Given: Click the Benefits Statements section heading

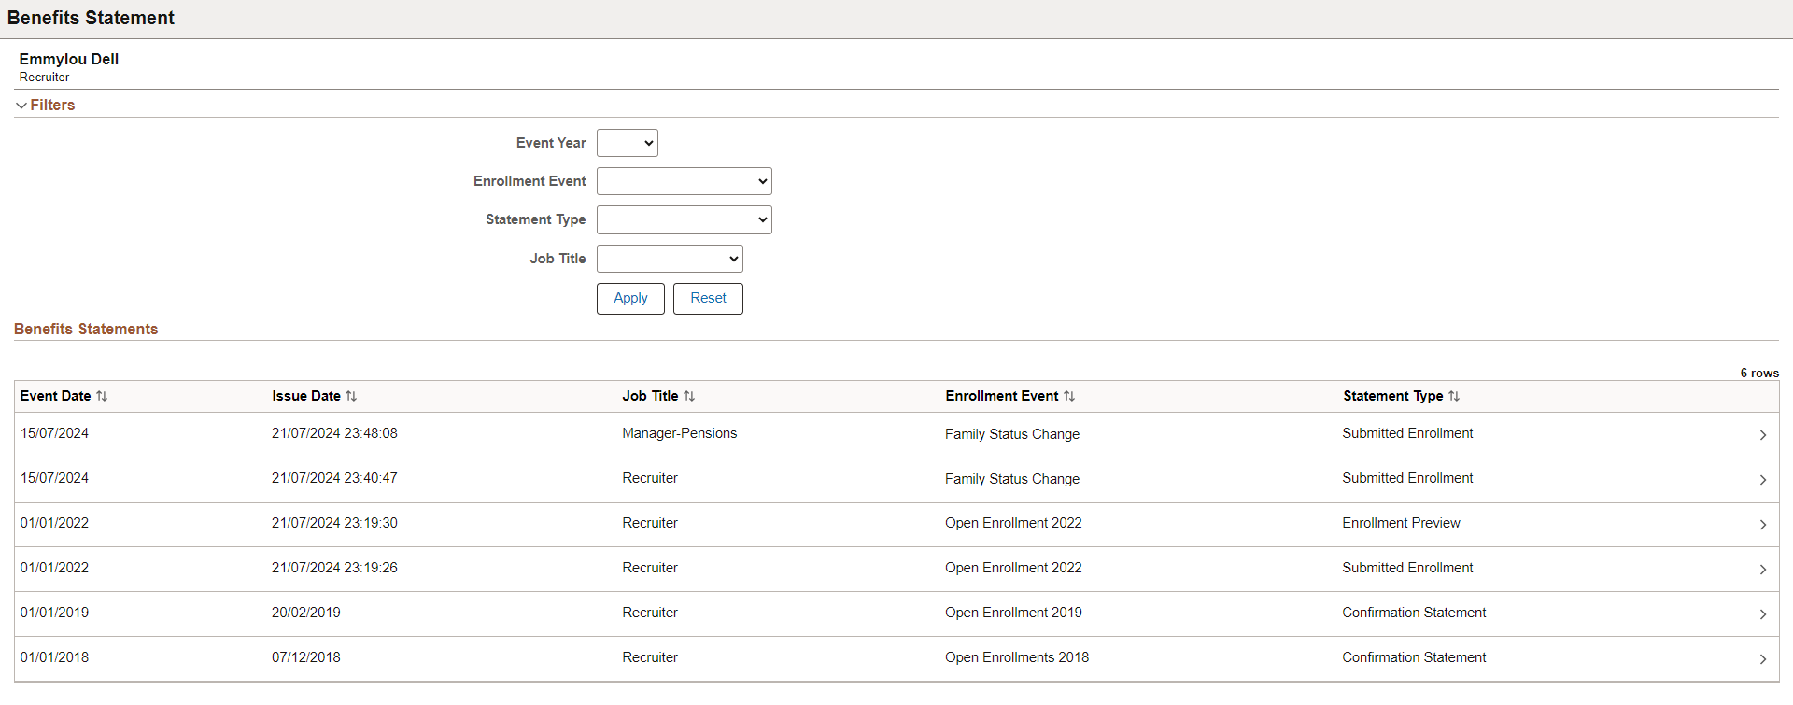Looking at the screenshot, I should point(86,330).
